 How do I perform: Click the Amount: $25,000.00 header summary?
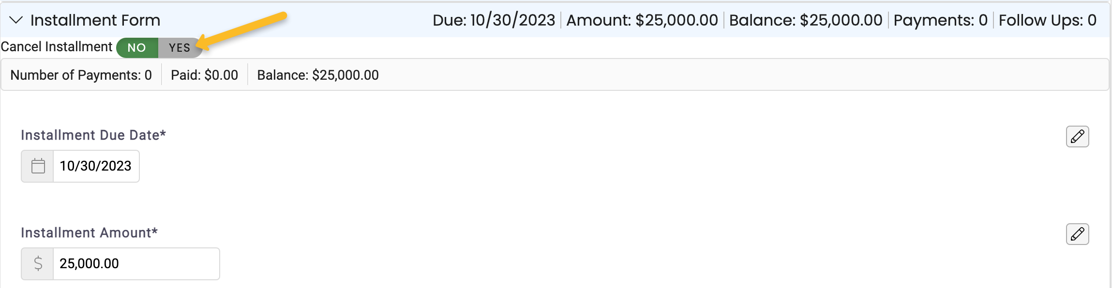pyautogui.click(x=642, y=20)
